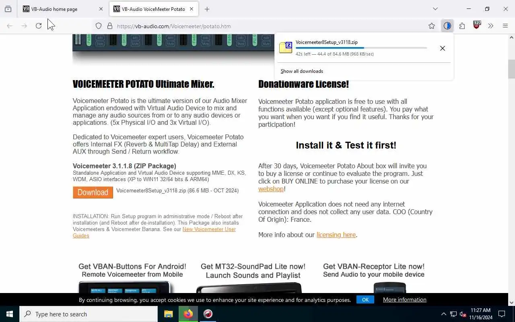The height and width of the screenshot is (322, 515).
Task: Open Firefox application hamburger menu
Action: [505, 26]
